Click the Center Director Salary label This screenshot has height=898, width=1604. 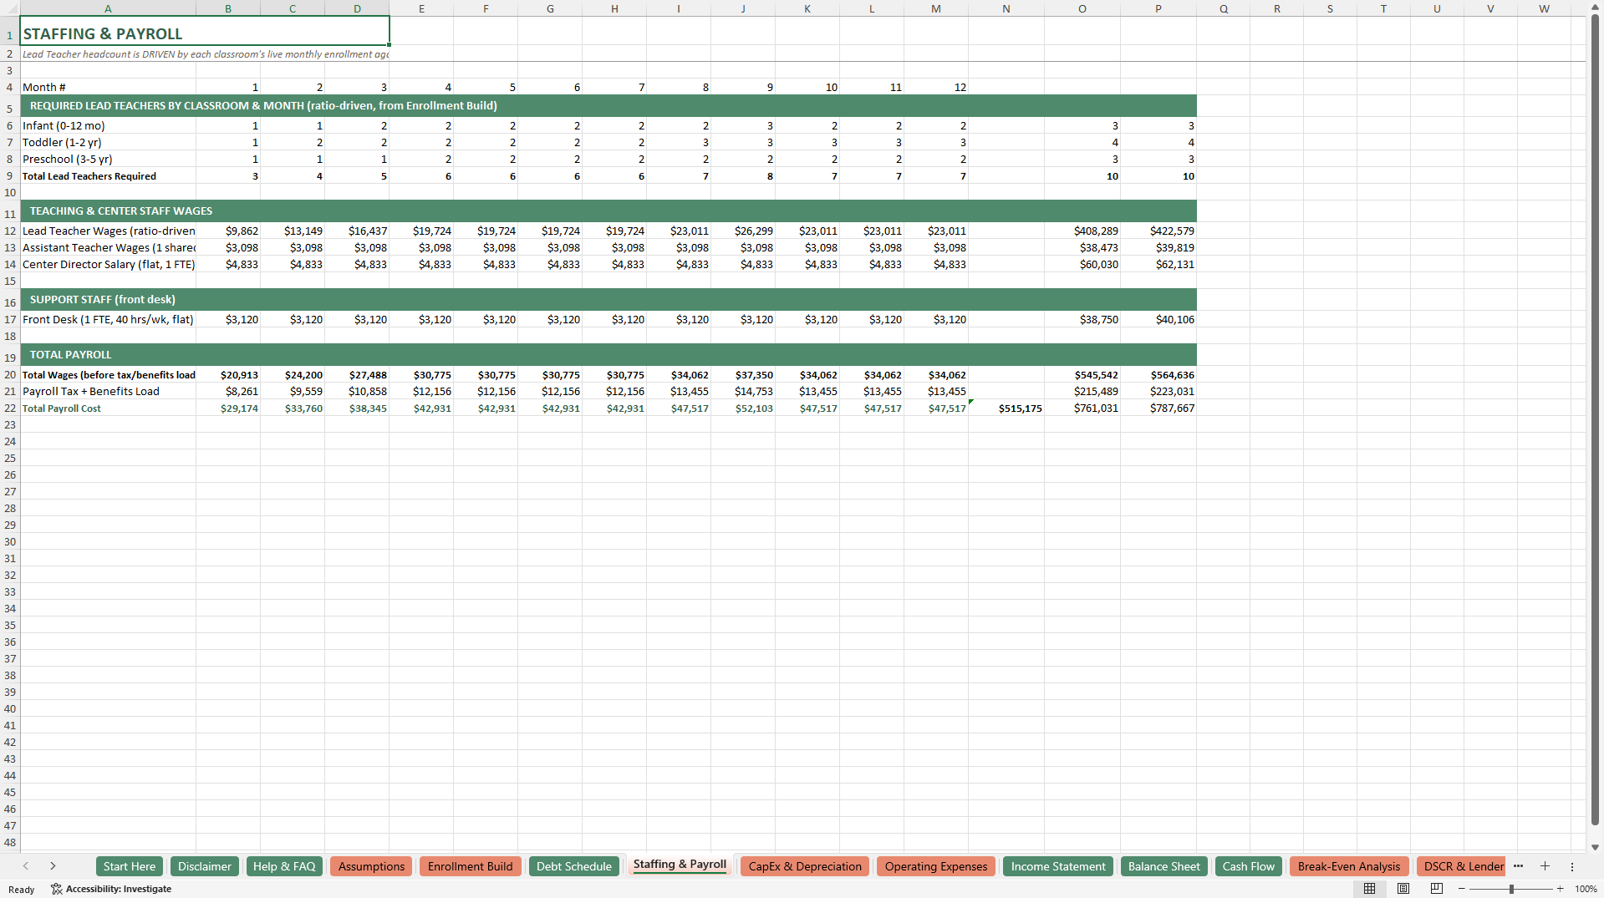point(108,264)
